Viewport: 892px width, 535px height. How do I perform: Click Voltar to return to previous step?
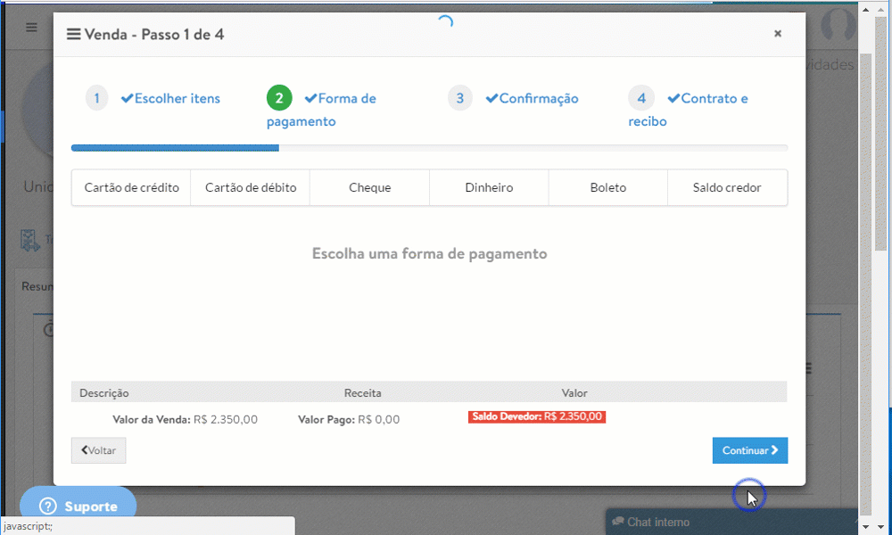[x=98, y=450]
